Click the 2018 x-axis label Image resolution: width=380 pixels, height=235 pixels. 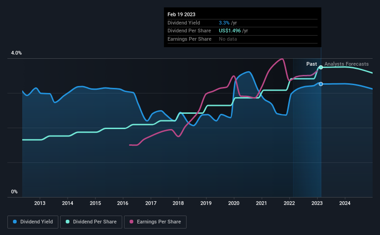[x=178, y=203]
